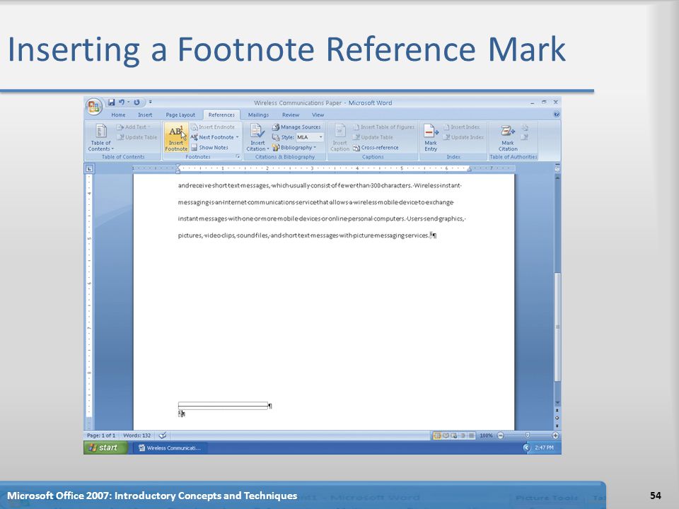Click the Cross-reference button
The height and width of the screenshot is (509, 679).
pos(376,148)
